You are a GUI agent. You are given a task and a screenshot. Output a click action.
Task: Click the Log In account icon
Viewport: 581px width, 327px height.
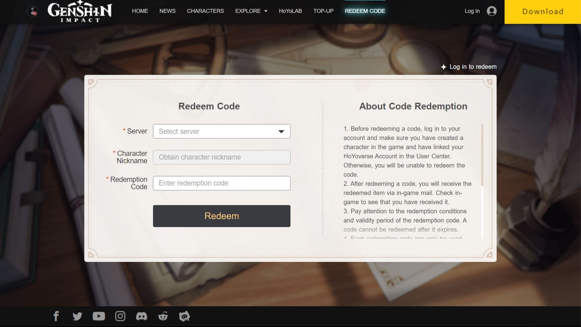491,11
